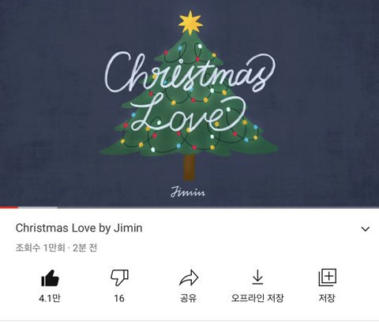Click the 2분 전 upload time

pos(84,248)
